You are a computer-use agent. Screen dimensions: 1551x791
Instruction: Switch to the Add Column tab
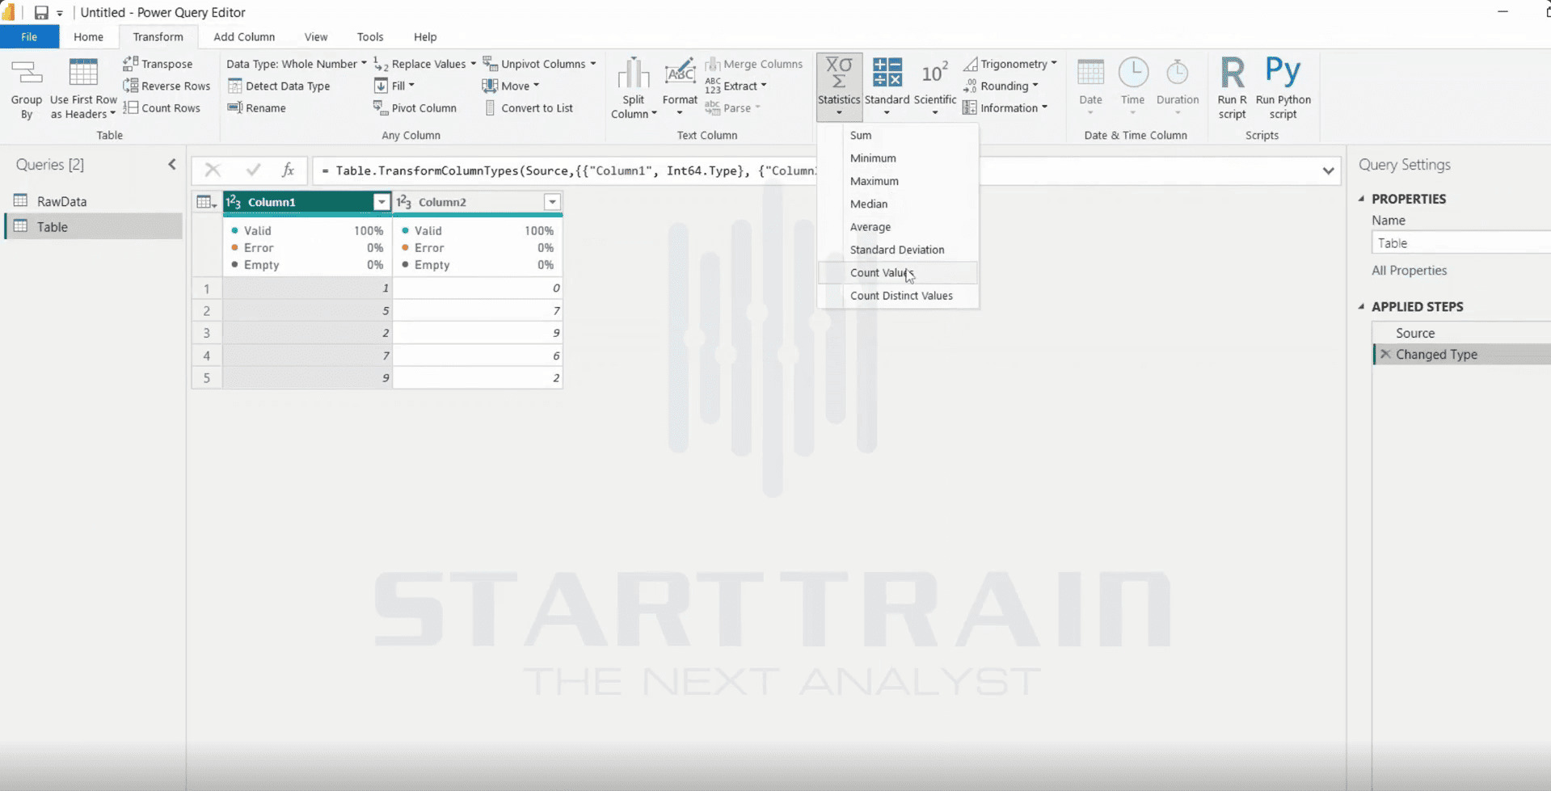point(244,37)
